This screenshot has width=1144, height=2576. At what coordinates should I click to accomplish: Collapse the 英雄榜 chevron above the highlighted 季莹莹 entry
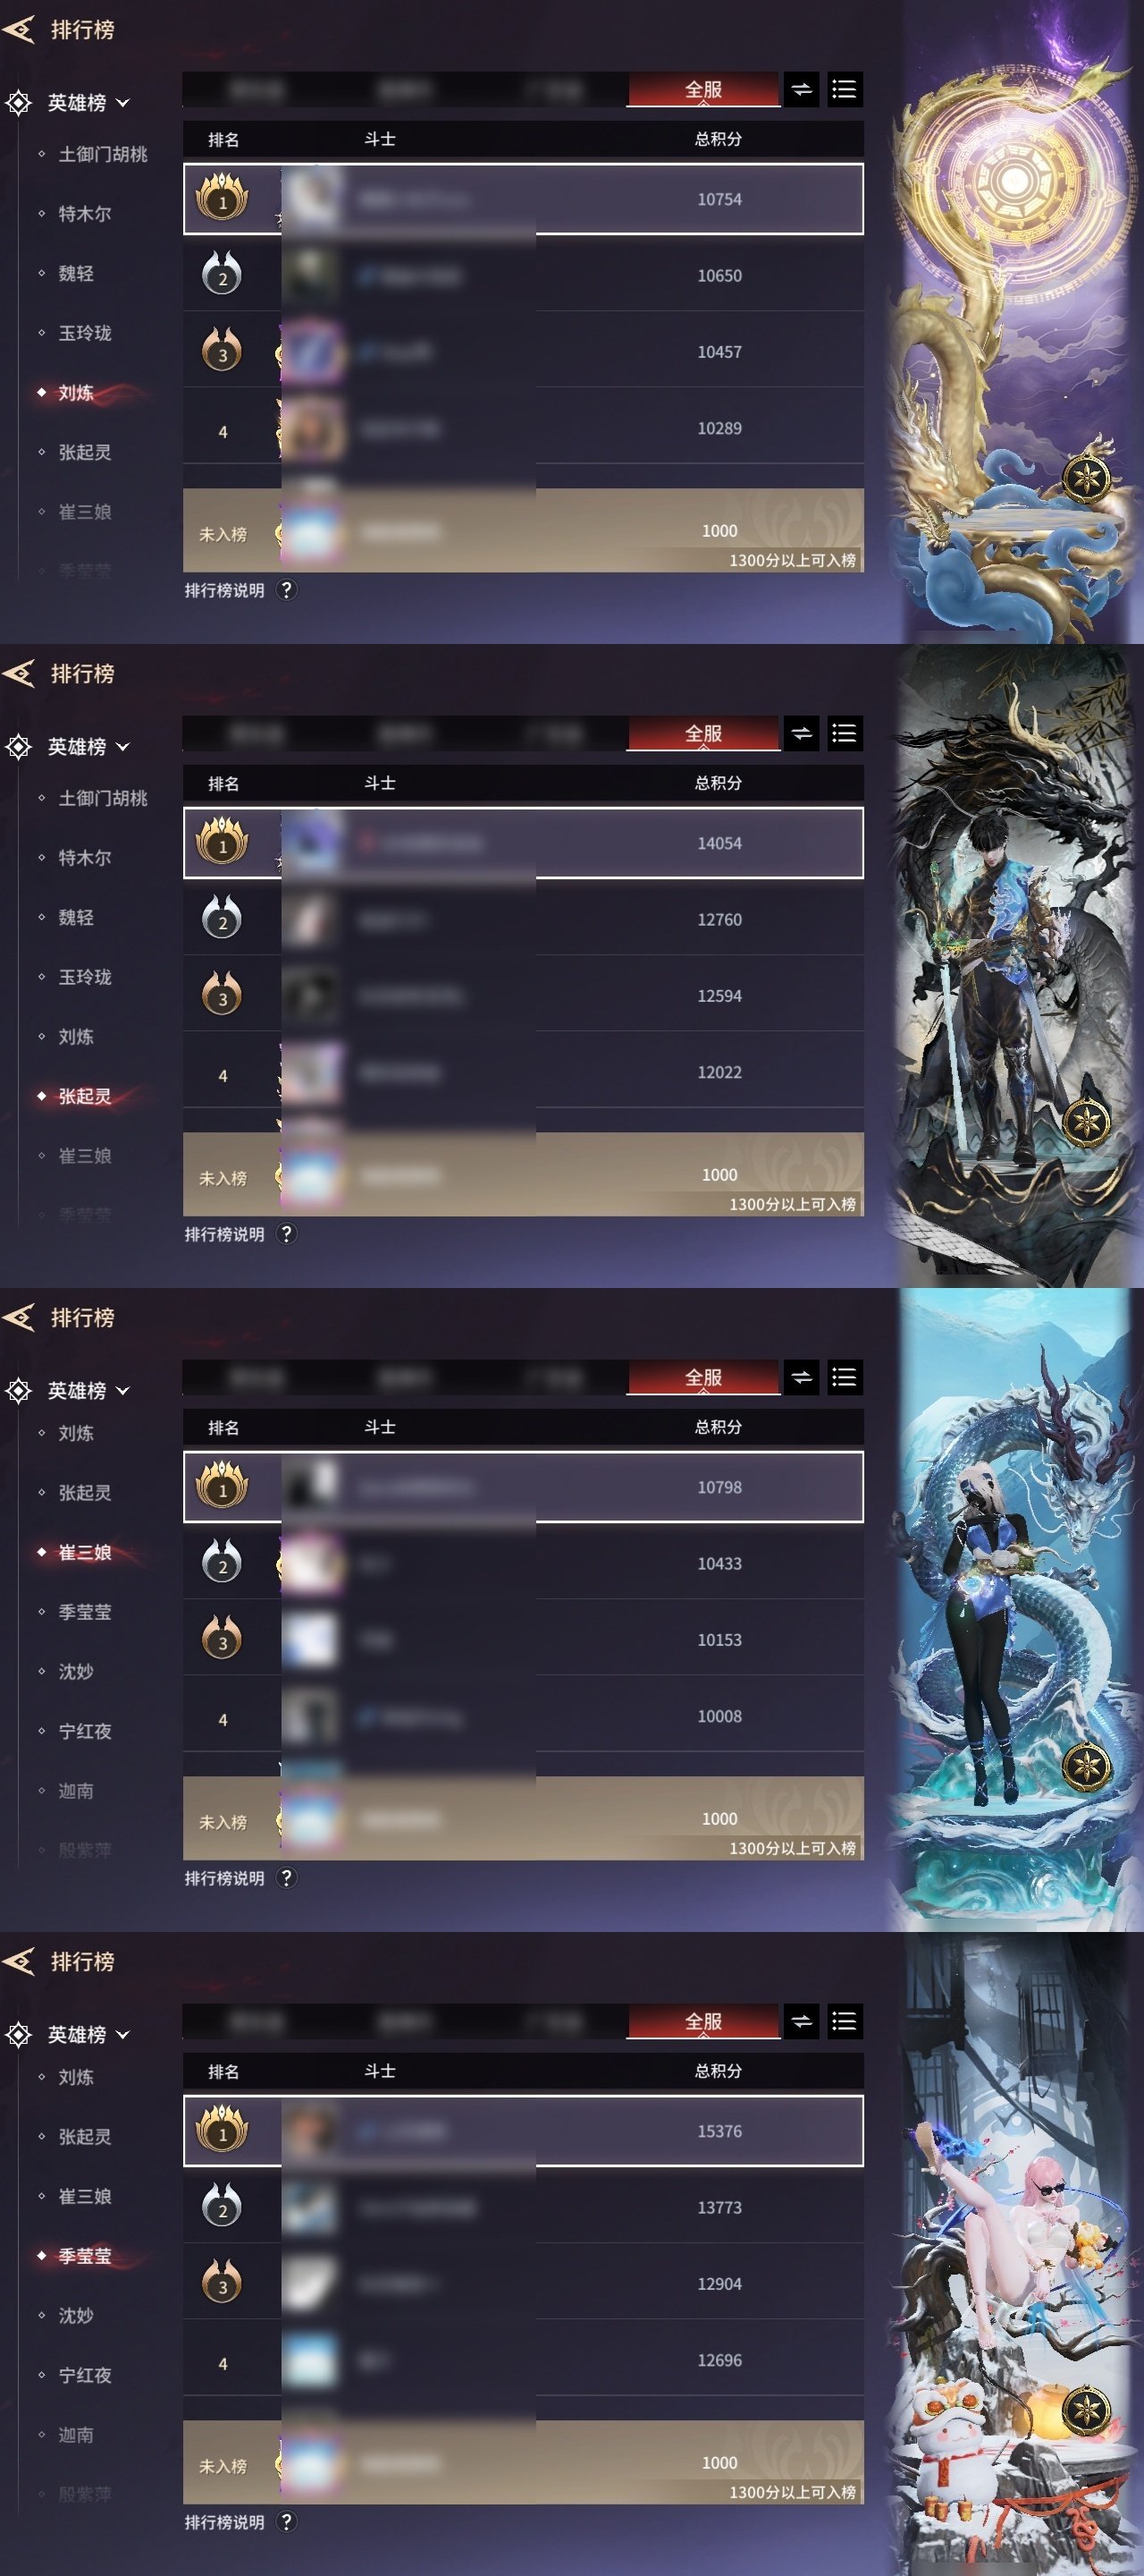click(123, 2035)
